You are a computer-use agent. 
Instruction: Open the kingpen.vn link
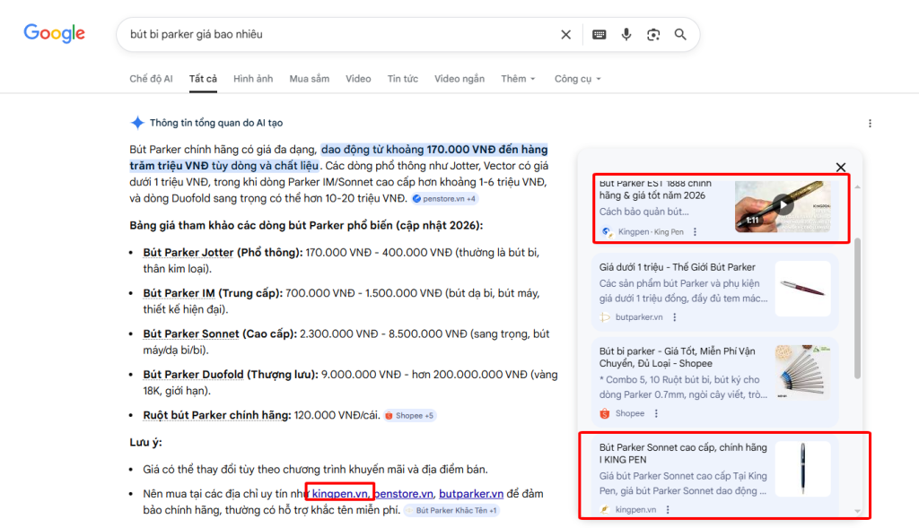[340, 494]
